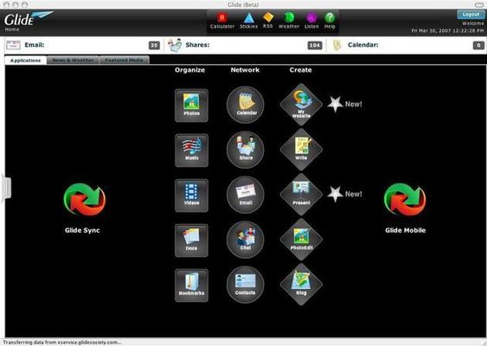This screenshot has height=346, width=487.
Task: Start Glide Sync
Action: (84, 208)
